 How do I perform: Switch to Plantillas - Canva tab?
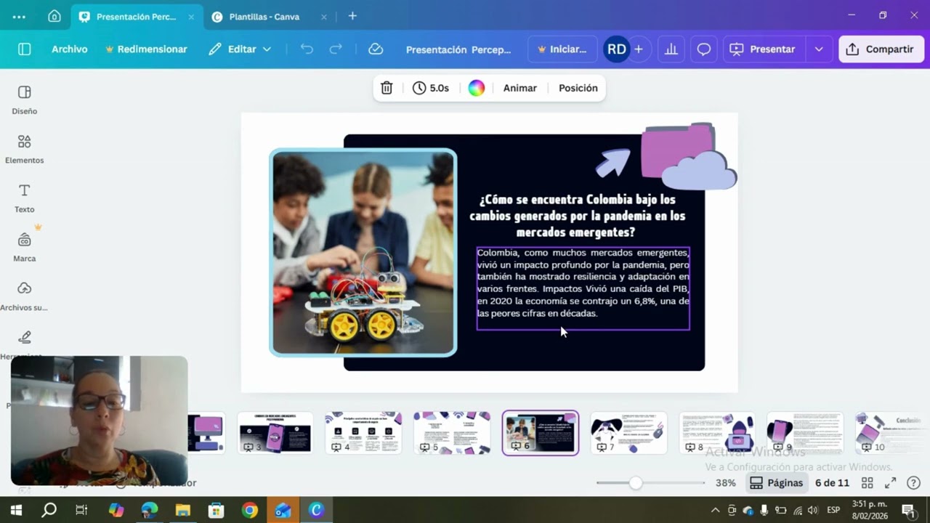pyautogui.click(x=264, y=17)
